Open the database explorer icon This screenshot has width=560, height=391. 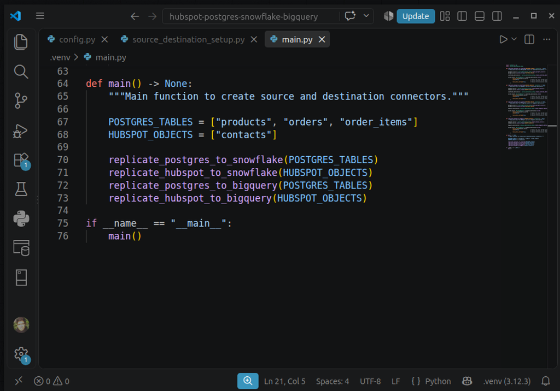21,247
